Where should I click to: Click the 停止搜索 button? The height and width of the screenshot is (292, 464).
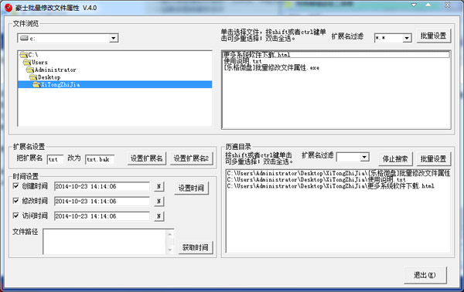[395, 159]
